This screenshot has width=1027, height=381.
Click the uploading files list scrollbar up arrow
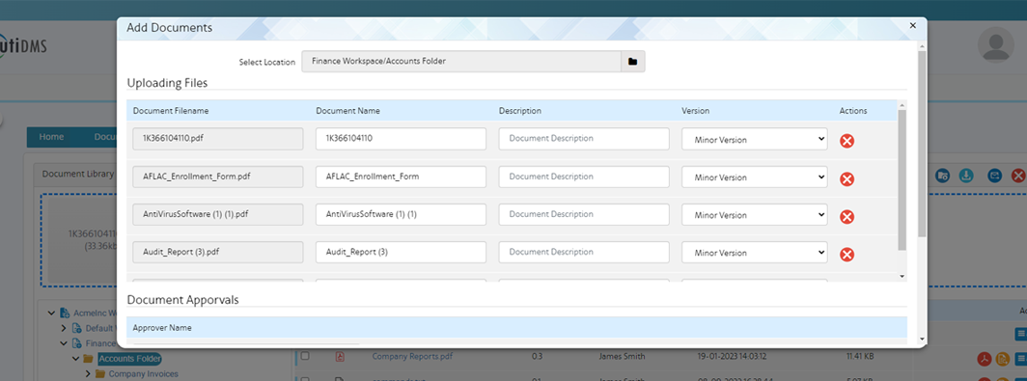tap(902, 105)
